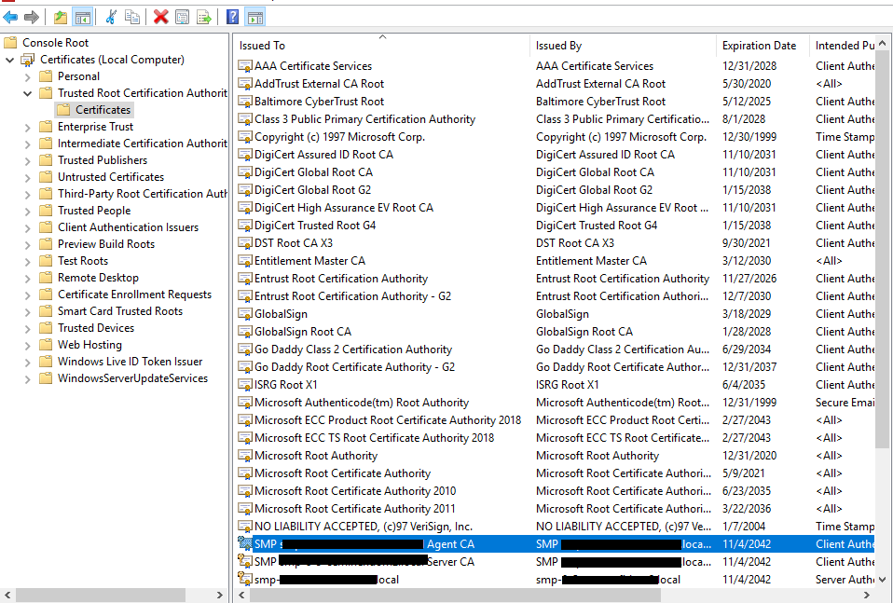Open Help with the question mark icon
Viewport: 893px width, 603px height.
coord(232,17)
